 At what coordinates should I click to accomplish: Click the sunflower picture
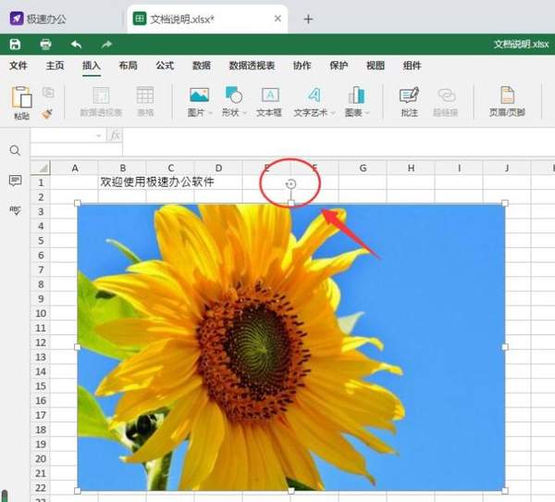pyautogui.click(x=291, y=347)
